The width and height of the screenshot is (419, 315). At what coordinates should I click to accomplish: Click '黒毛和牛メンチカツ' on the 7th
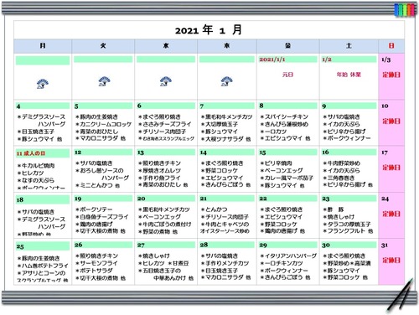[229, 116]
